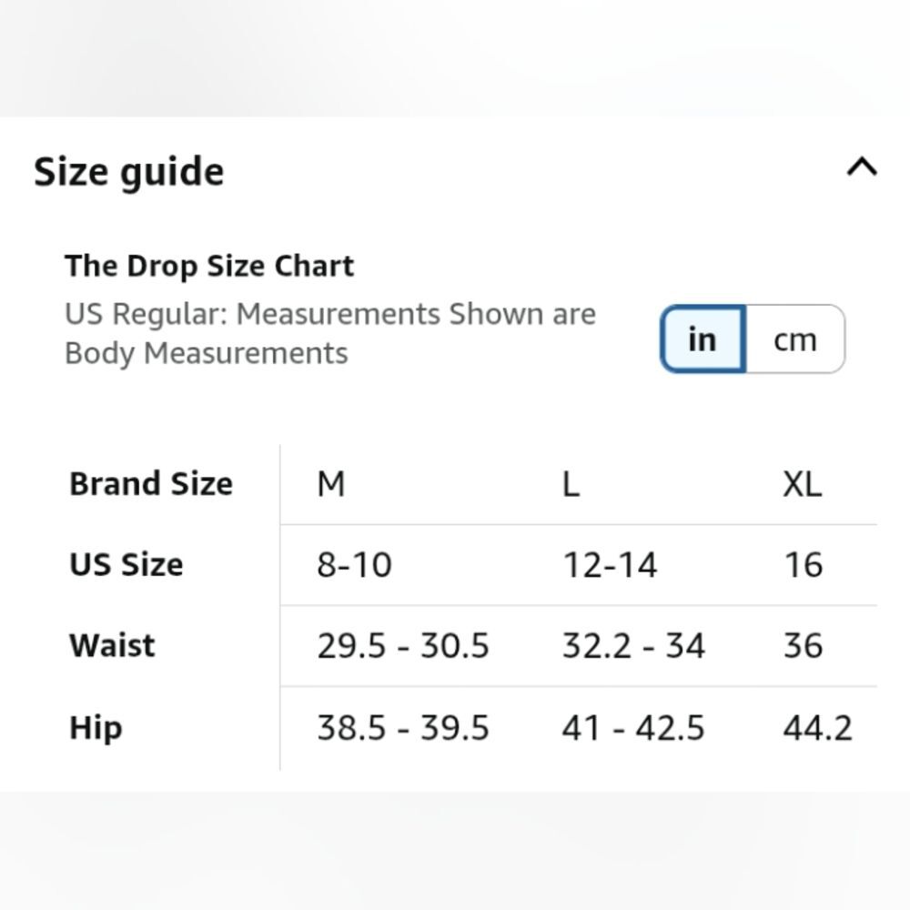The image size is (910, 910).
Task: Select the M brand size column
Action: pos(331,483)
